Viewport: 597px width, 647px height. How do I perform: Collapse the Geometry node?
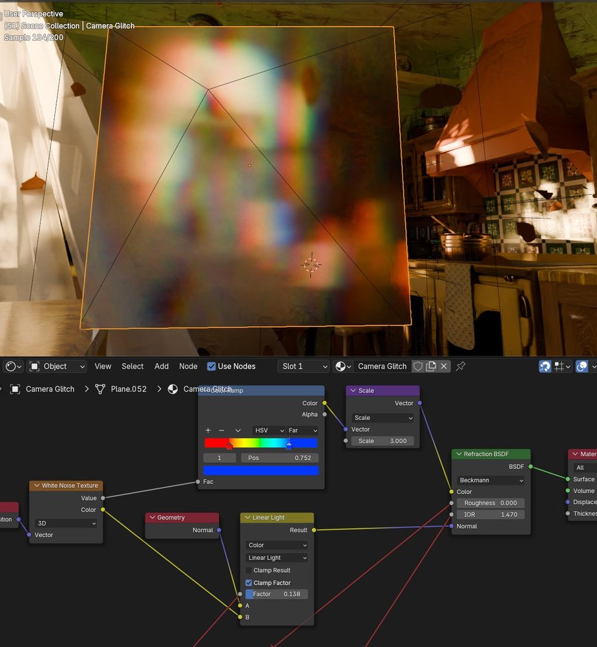tap(152, 518)
